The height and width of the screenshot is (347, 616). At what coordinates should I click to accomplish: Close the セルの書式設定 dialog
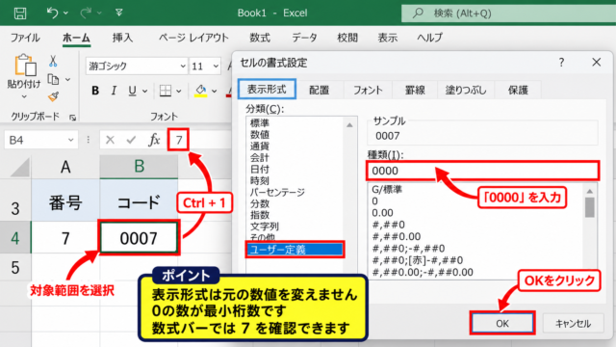(x=597, y=62)
